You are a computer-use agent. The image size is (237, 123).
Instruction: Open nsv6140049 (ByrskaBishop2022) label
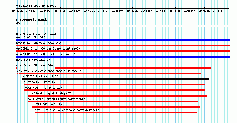(51, 93)
